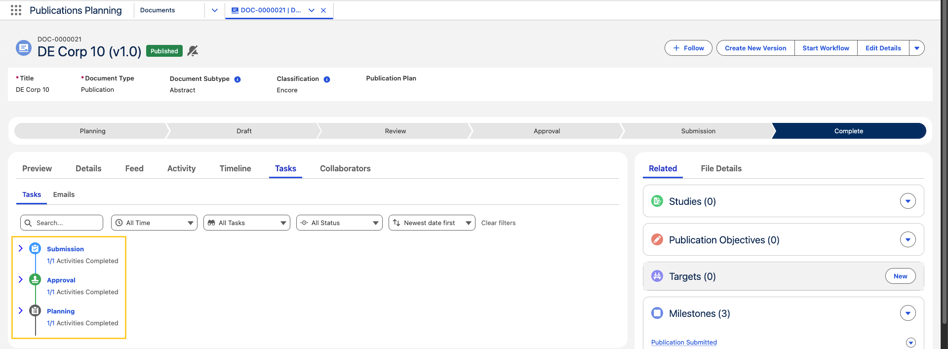Screen dimensions: 948x349
Task: Switch to the Preview tab
Action: click(x=37, y=168)
